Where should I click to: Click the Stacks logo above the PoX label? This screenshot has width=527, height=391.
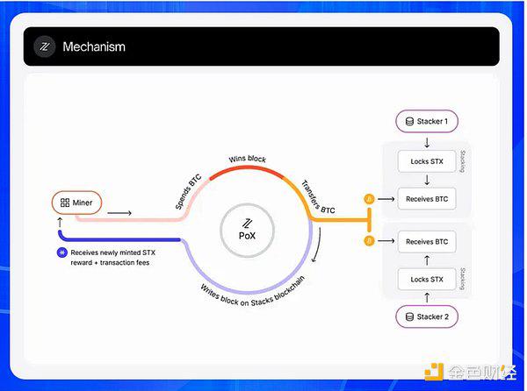248,224
